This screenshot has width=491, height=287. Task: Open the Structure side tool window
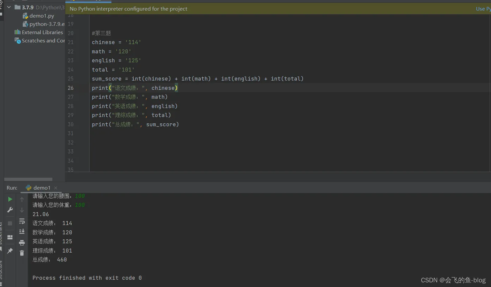point(1,270)
